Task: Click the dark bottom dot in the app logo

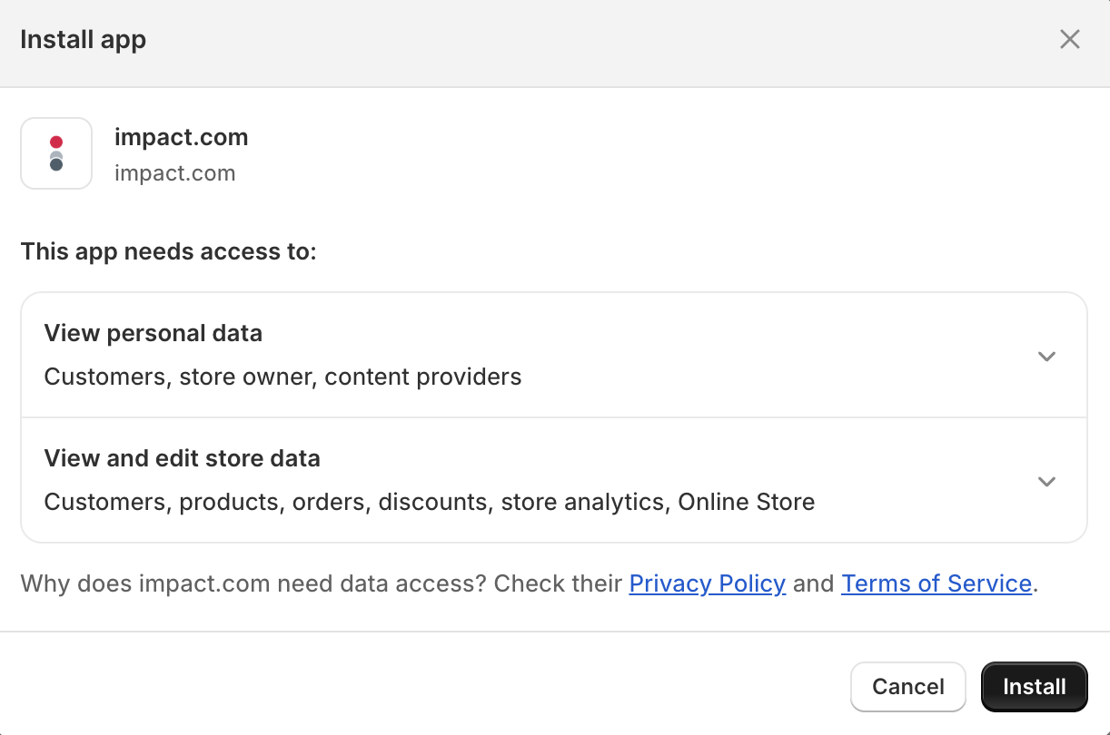Action: (56, 165)
